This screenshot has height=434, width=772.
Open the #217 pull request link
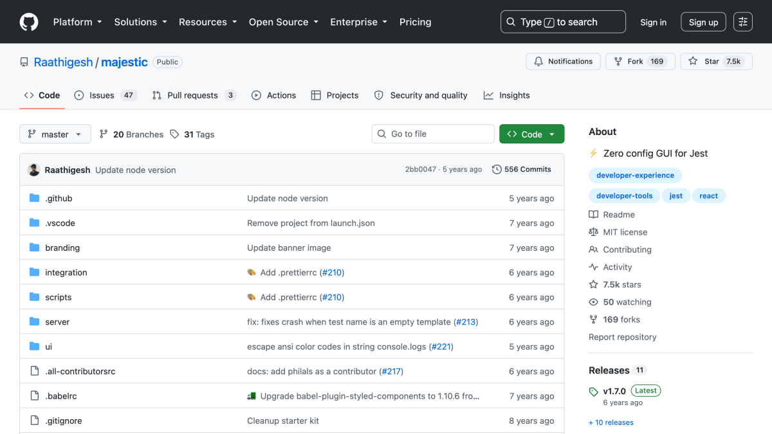click(x=391, y=371)
